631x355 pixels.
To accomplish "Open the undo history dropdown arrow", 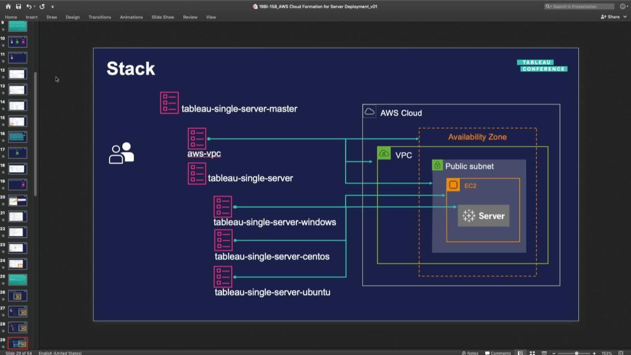I will pos(35,6).
